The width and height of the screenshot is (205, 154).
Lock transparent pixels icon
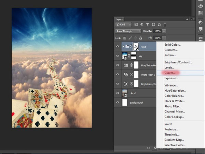point(125,38)
